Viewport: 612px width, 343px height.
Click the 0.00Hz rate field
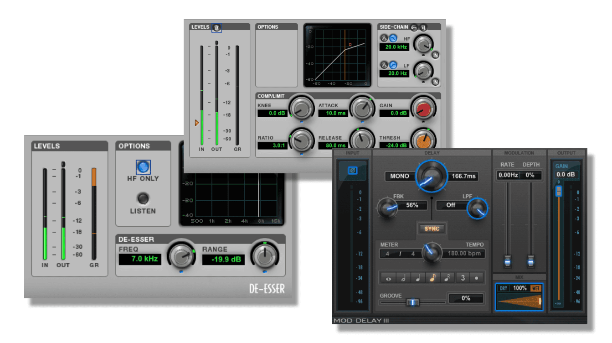pyautogui.click(x=508, y=175)
